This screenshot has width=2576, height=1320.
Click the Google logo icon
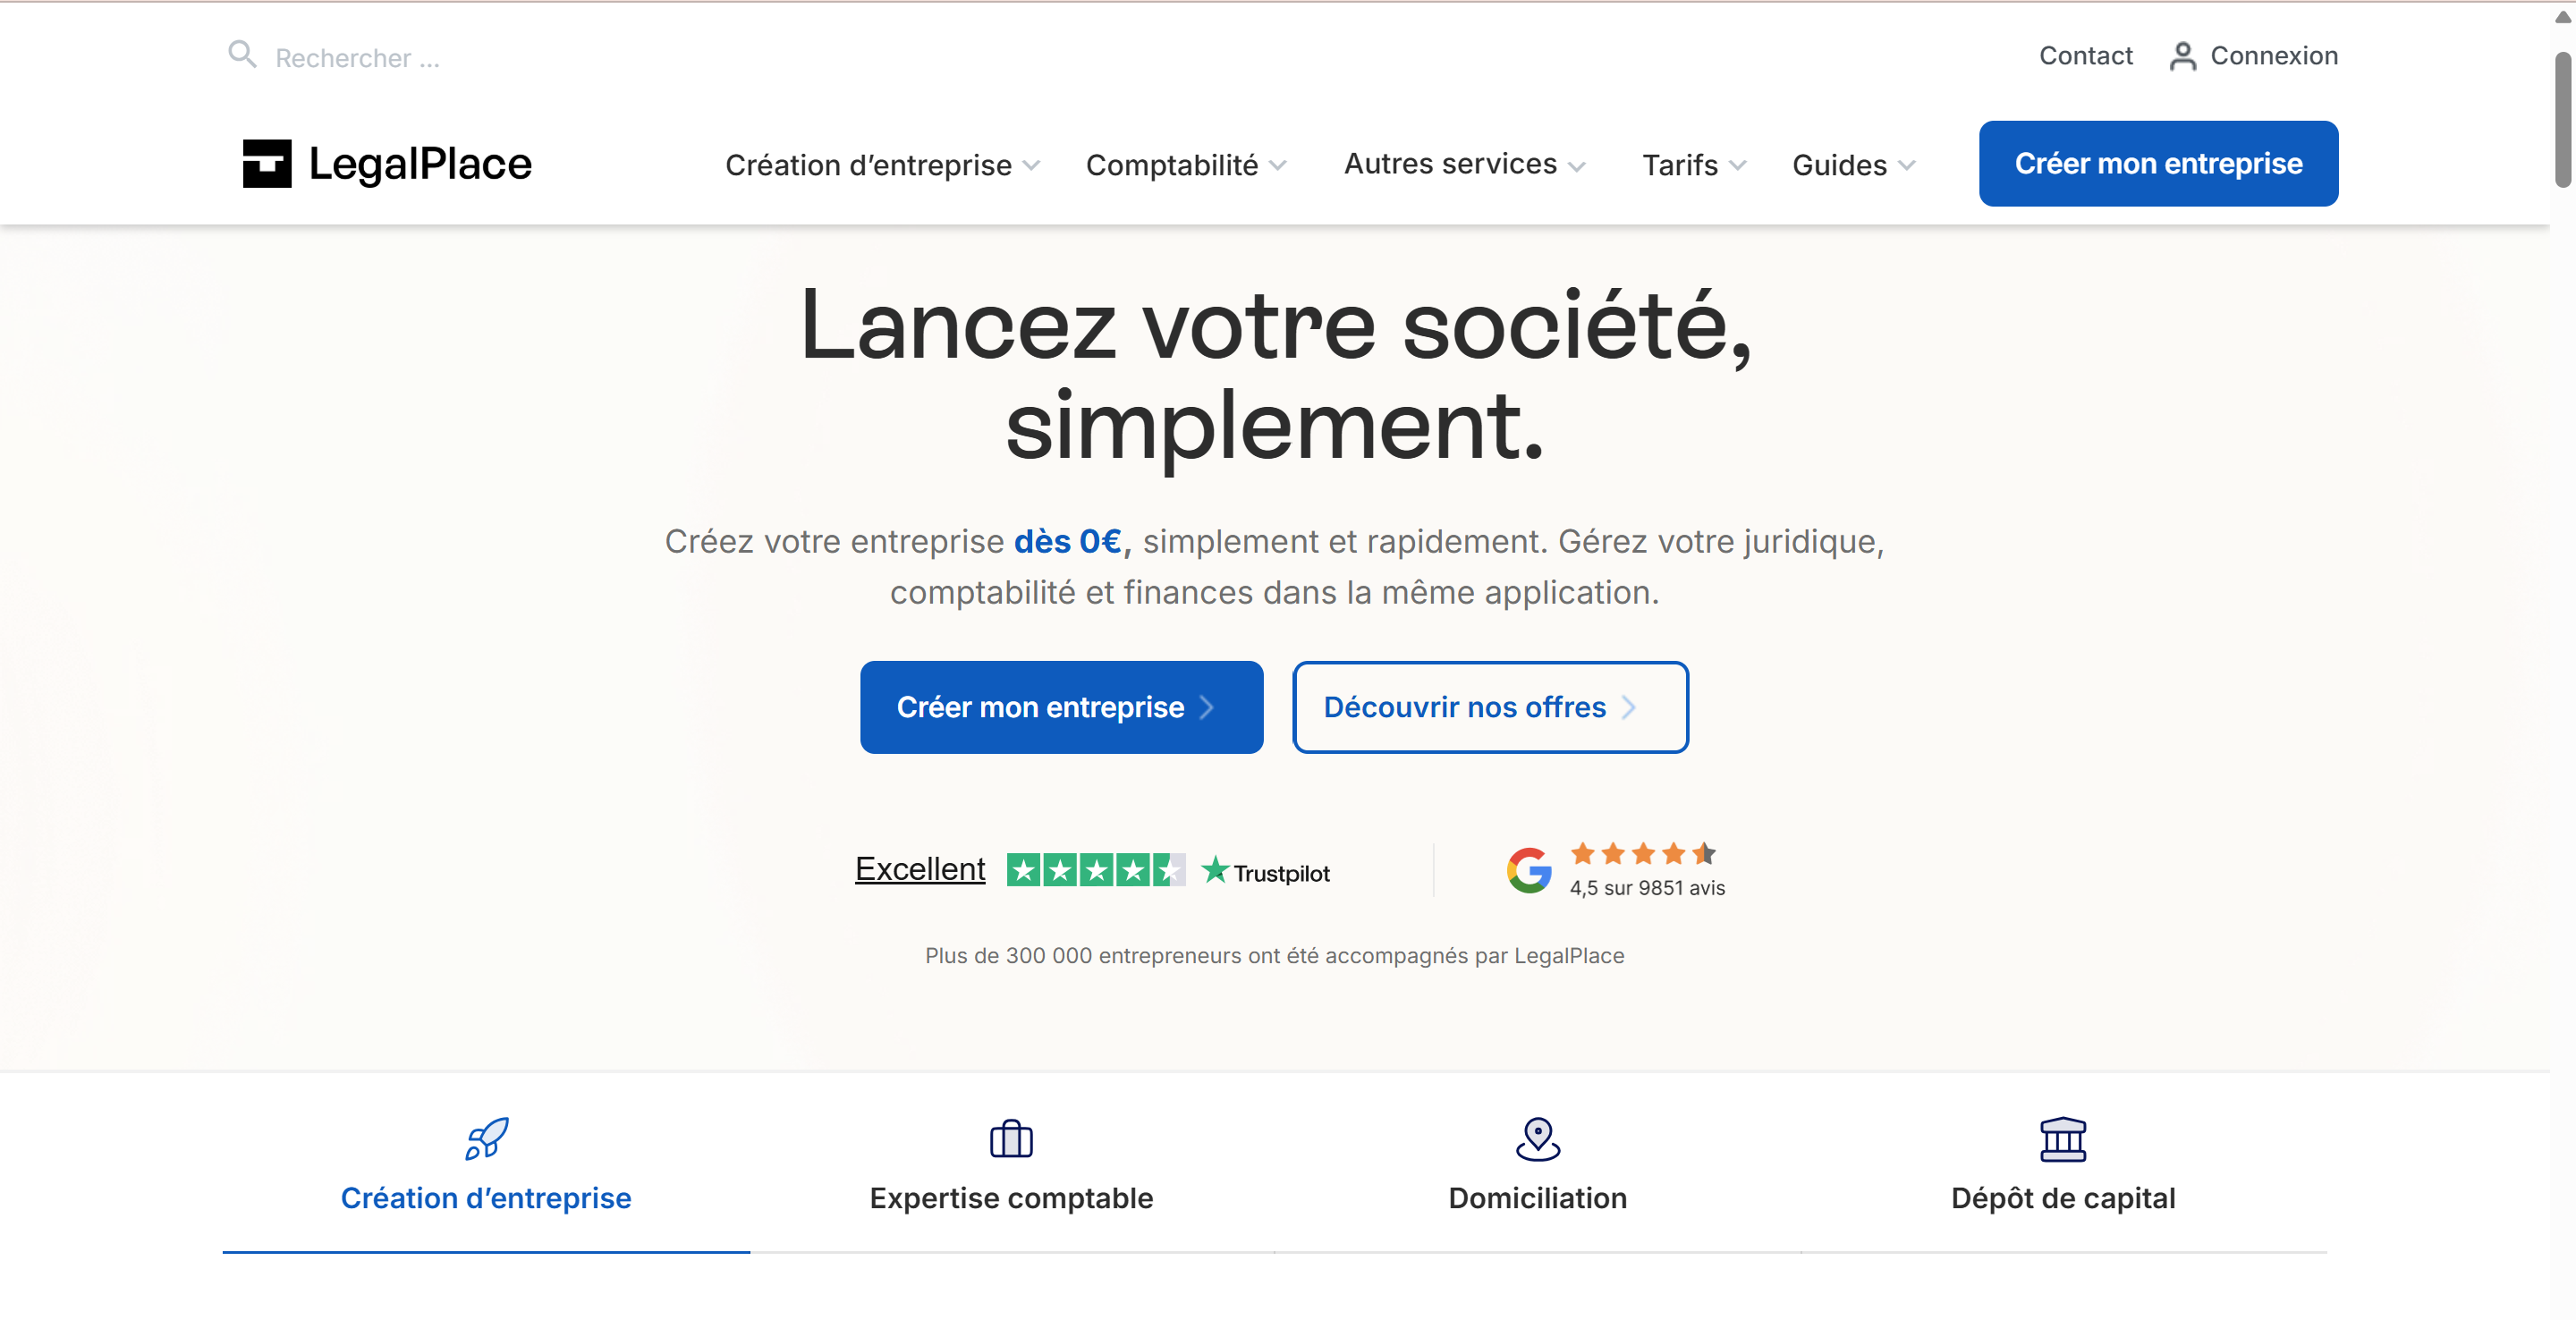tap(1529, 870)
